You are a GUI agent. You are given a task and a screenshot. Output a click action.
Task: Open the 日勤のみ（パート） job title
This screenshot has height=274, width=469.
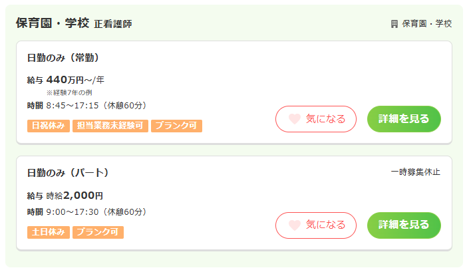tap(68, 173)
